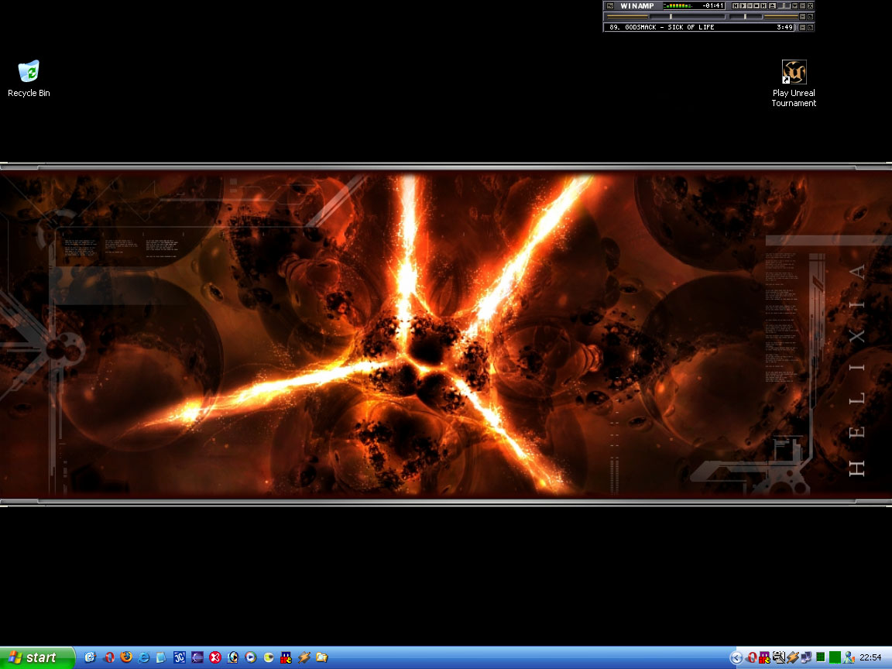Click Winamp play button

click(x=743, y=5)
